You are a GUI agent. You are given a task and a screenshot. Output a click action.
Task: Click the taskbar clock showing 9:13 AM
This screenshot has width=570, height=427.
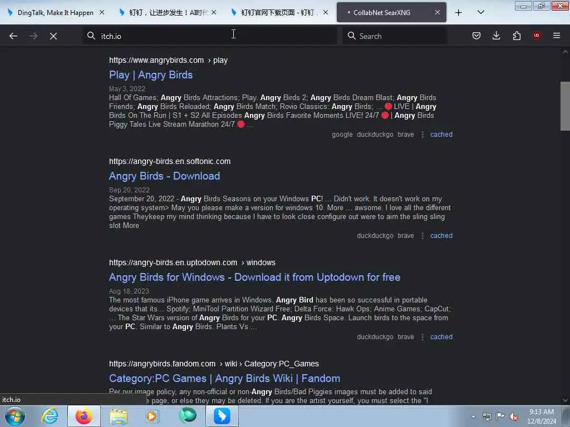point(542,416)
